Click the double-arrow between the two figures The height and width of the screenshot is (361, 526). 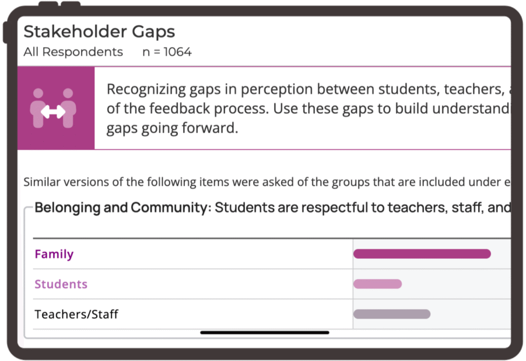pos(53,112)
